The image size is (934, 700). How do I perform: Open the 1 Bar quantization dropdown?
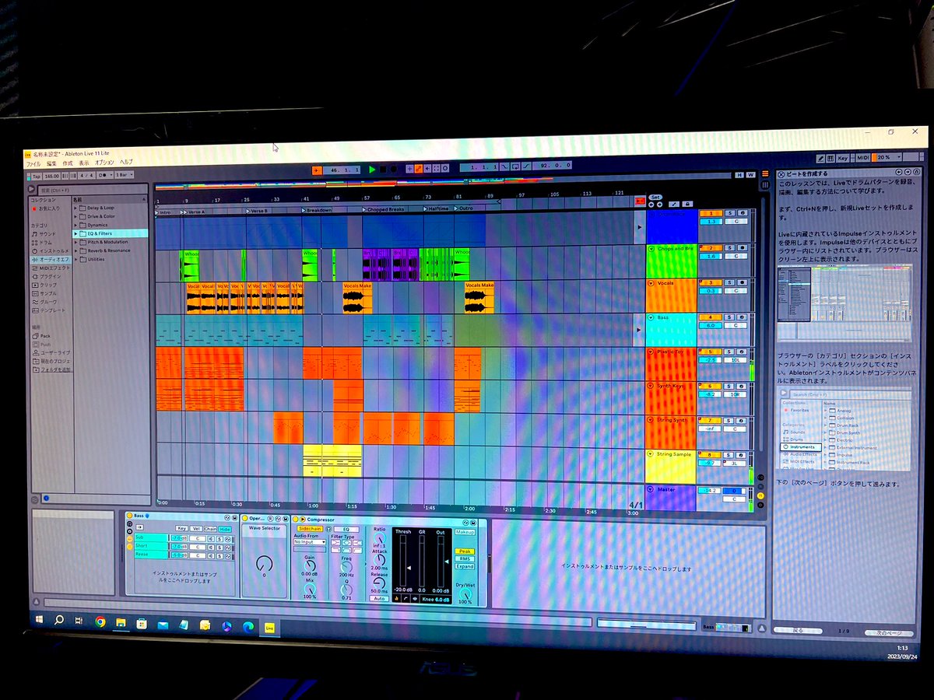[124, 175]
